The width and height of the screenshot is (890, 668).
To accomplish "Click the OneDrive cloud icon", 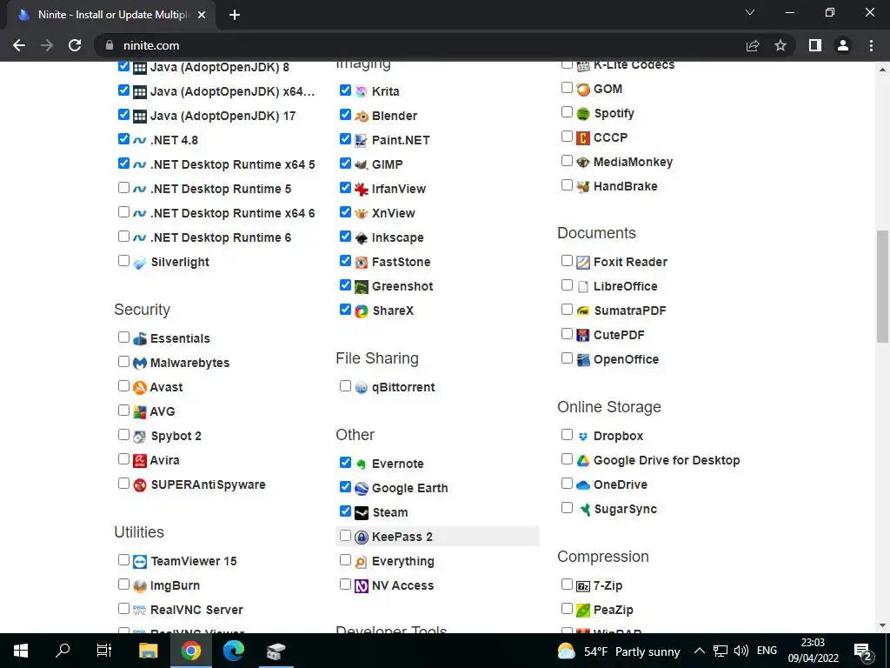I will pos(583,485).
